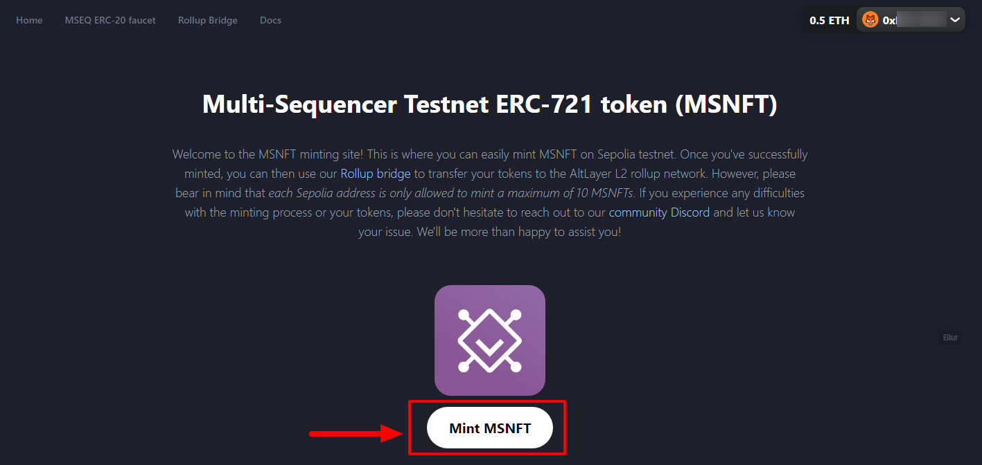The height and width of the screenshot is (465, 982).
Task: Go to the Home page
Action: click(29, 20)
